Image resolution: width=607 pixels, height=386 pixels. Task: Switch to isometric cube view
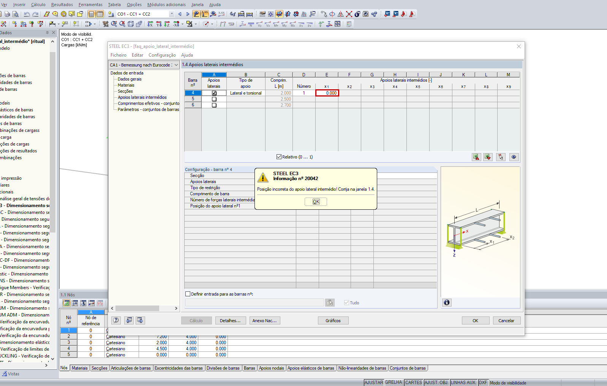pyautogui.click(x=131, y=24)
